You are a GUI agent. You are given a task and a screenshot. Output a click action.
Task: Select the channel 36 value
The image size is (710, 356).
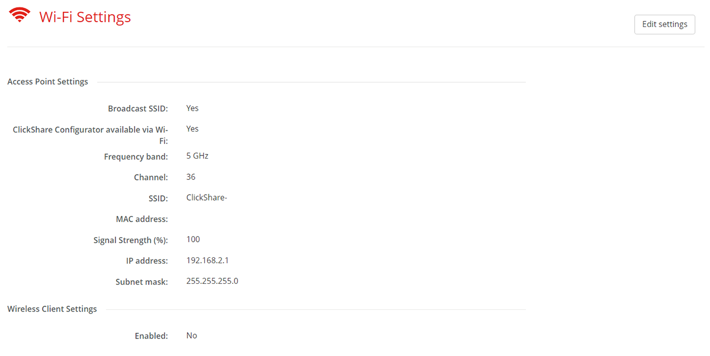191,177
